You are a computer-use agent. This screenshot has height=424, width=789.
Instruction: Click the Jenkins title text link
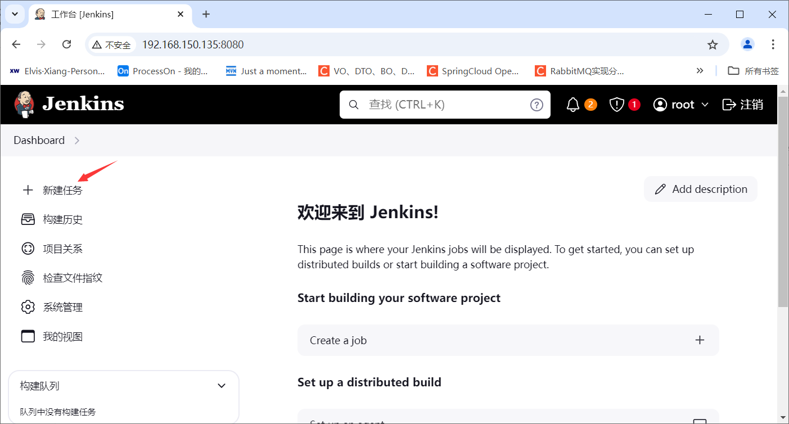[83, 104]
